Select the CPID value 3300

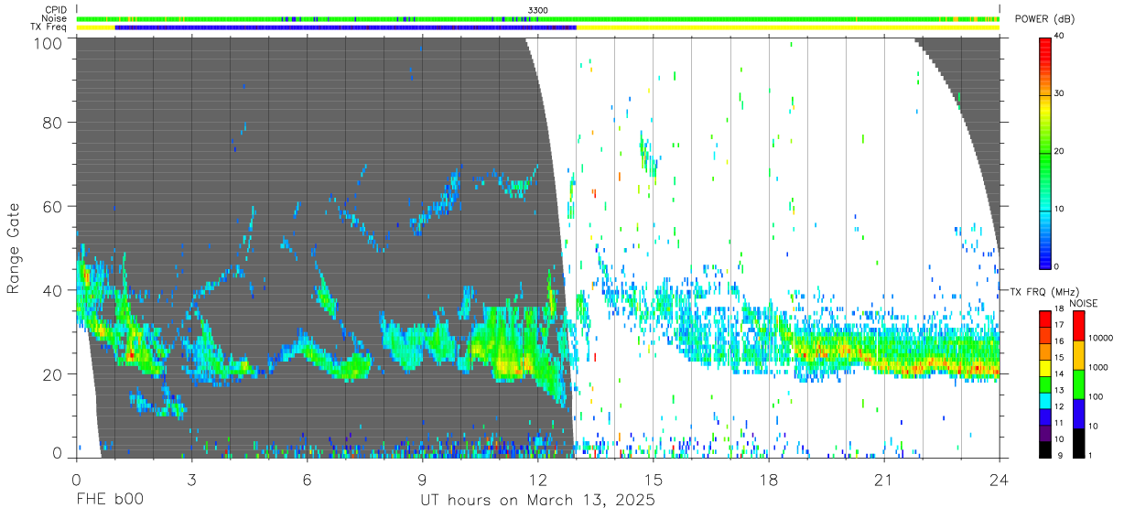(538, 9)
